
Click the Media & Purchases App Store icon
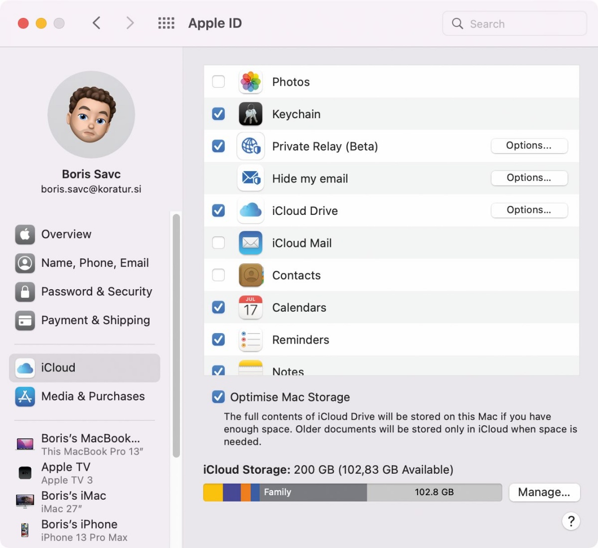coord(25,396)
